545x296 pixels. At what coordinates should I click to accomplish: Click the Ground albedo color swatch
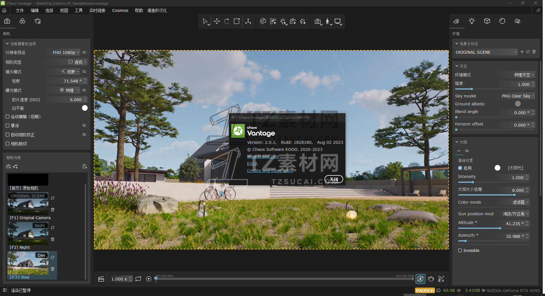518,104
